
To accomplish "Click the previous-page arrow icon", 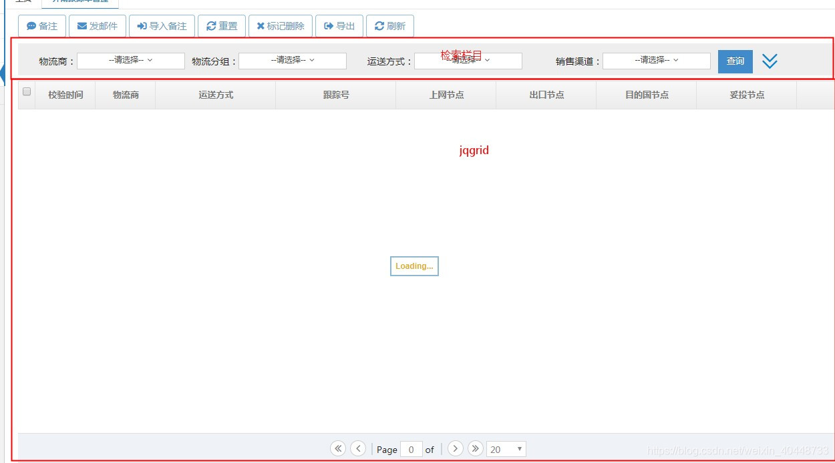I will click(359, 448).
